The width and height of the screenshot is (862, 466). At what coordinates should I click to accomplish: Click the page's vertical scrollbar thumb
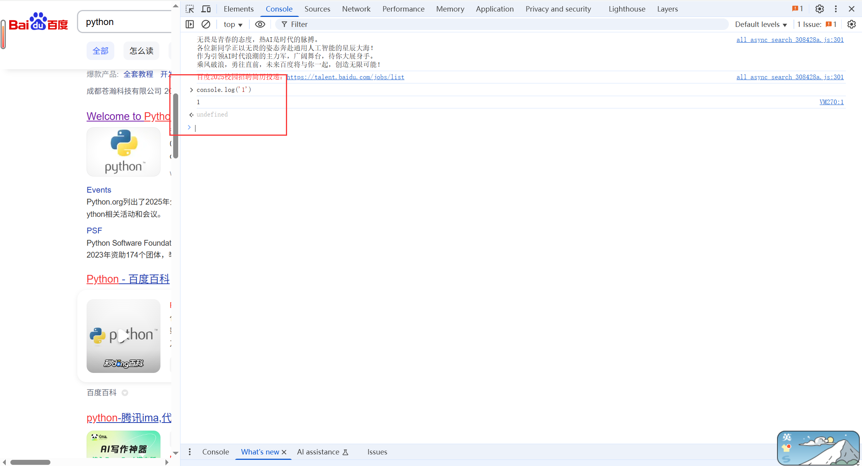click(x=175, y=126)
